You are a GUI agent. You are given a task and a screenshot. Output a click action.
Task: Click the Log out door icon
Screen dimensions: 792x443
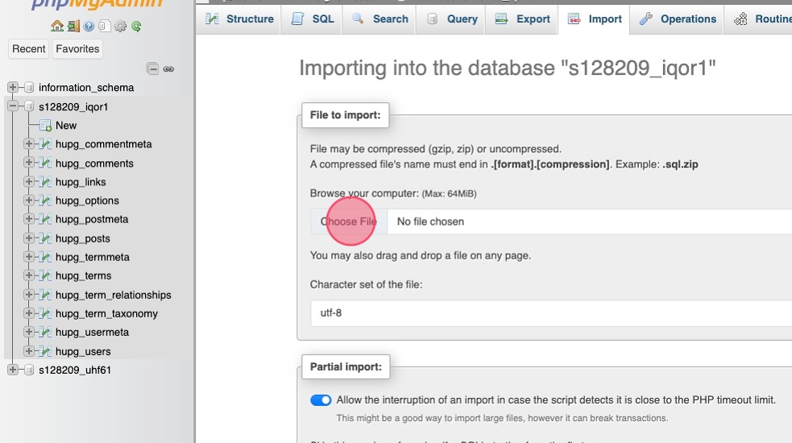[73, 27]
